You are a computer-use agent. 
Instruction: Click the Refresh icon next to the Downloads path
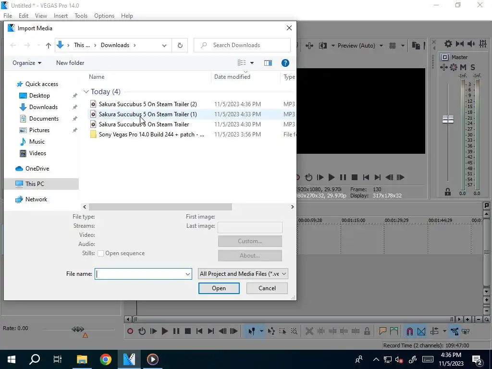point(180,45)
